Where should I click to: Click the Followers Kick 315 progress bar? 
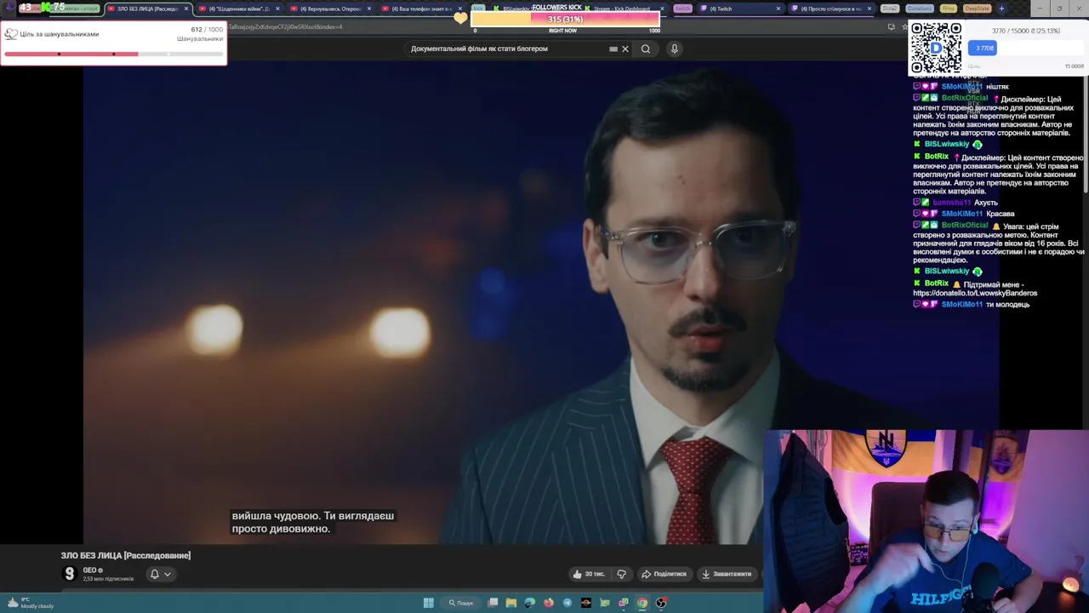[564, 19]
